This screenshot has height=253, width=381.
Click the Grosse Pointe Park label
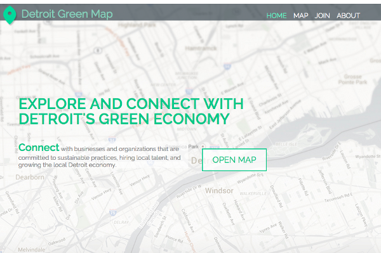click(x=352, y=79)
